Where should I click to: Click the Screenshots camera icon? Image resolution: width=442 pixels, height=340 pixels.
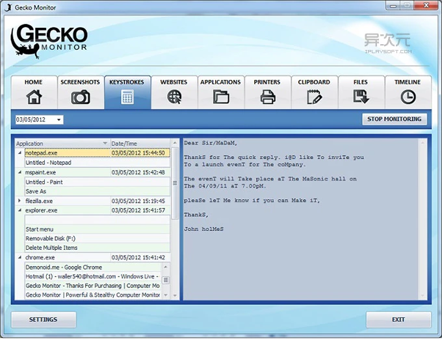[81, 97]
